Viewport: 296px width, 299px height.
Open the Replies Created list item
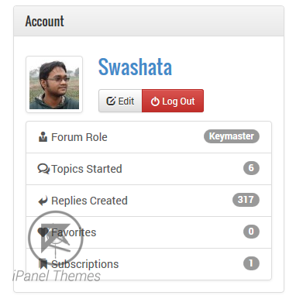pyautogui.click(x=149, y=201)
